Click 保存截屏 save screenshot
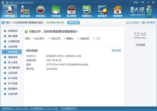 pos(149,22)
